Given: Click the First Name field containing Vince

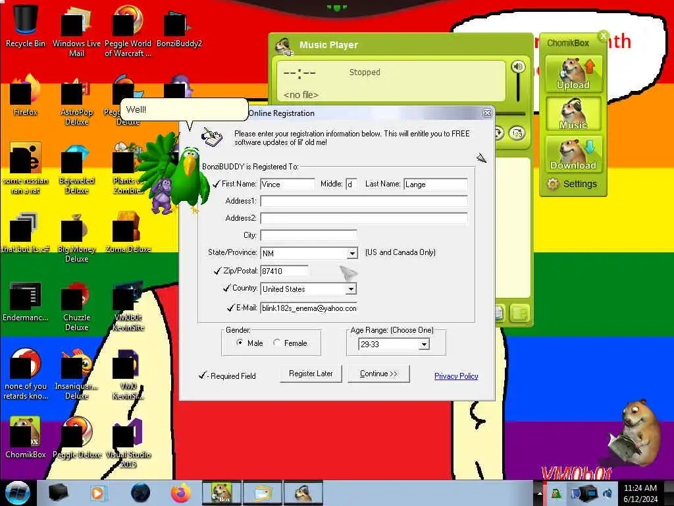Looking at the screenshot, I should [x=288, y=184].
